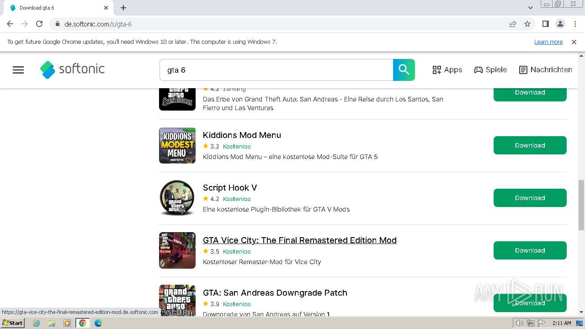Click the page vertical scrollbar thumb
This screenshot has width=585, height=329.
(x=581, y=205)
